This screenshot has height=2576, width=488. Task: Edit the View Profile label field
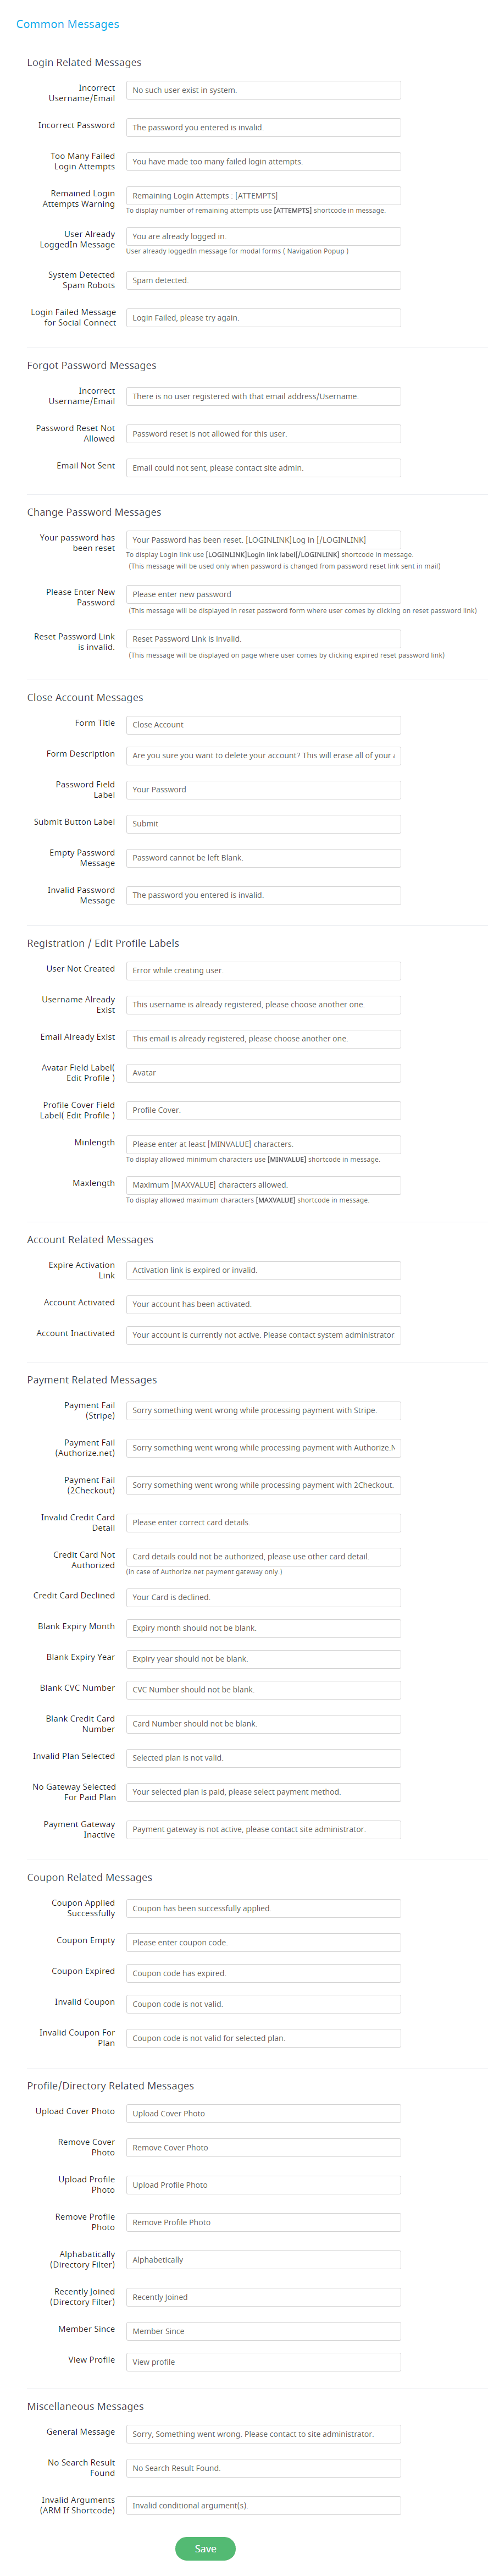coord(263,2362)
